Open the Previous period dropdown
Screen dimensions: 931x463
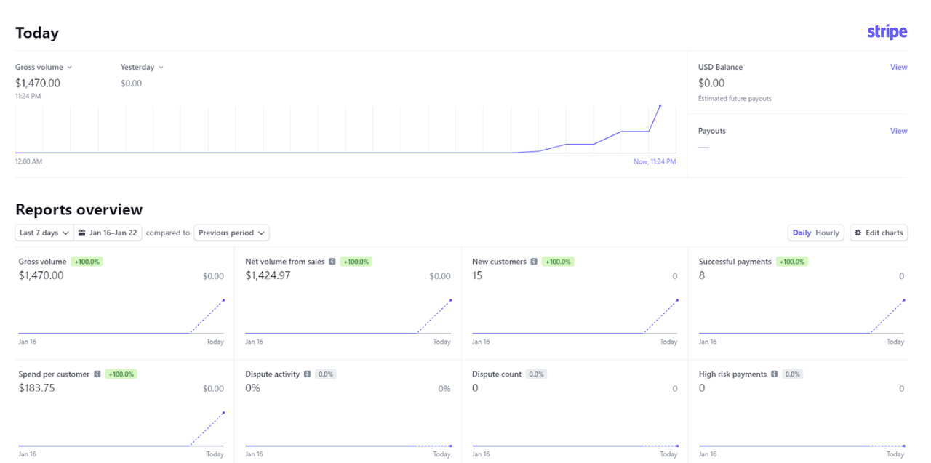coord(231,233)
